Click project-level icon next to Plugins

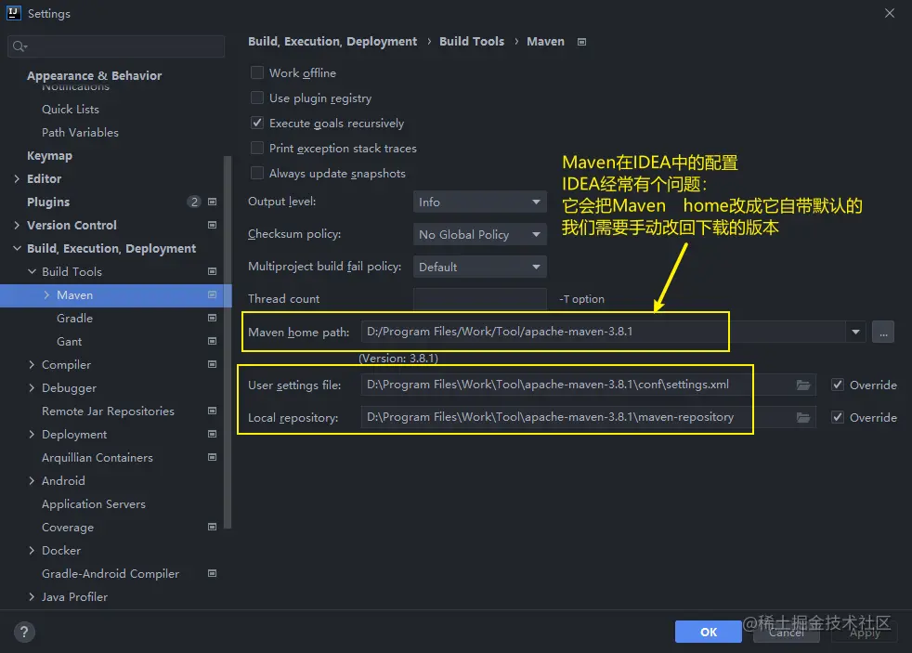(213, 202)
